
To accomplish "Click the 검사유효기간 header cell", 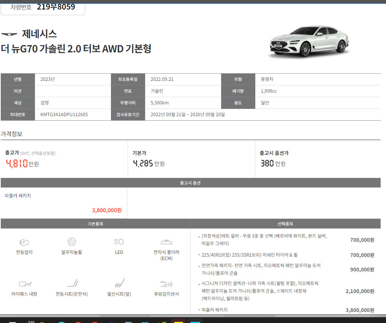I will [128, 115].
